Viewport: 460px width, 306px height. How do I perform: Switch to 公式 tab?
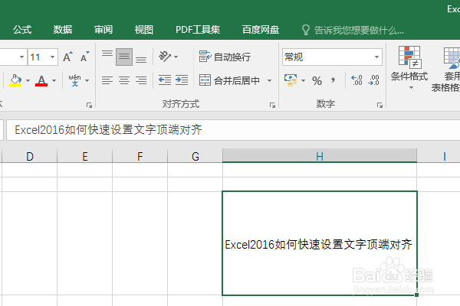pyautogui.click(x=22, y=30)
